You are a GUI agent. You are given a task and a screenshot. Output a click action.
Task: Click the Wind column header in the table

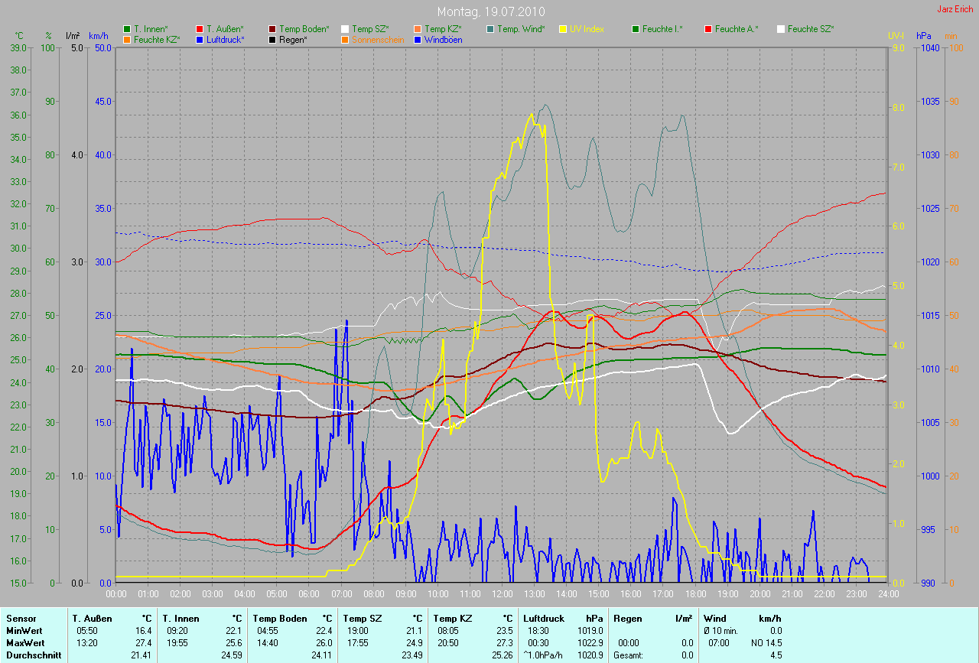click(715, 619)
